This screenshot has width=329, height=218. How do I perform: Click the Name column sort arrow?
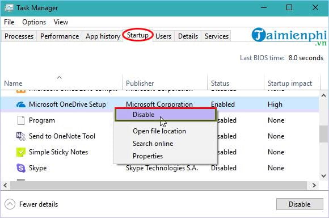[60, 78]
